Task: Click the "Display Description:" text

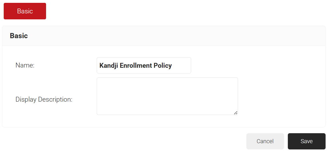Action: (44, 100)
